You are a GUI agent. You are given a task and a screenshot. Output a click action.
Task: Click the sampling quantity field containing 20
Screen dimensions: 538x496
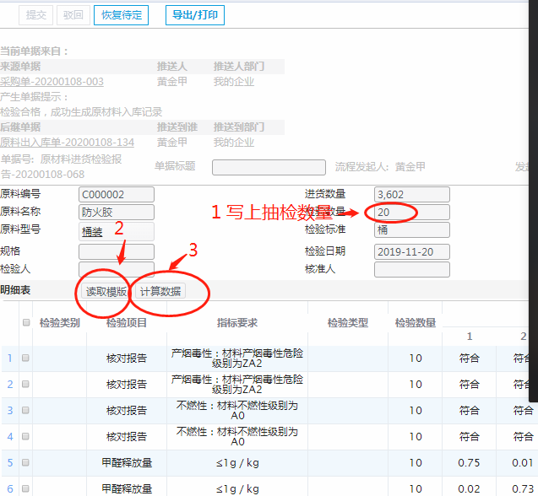(x=411, y=212)
